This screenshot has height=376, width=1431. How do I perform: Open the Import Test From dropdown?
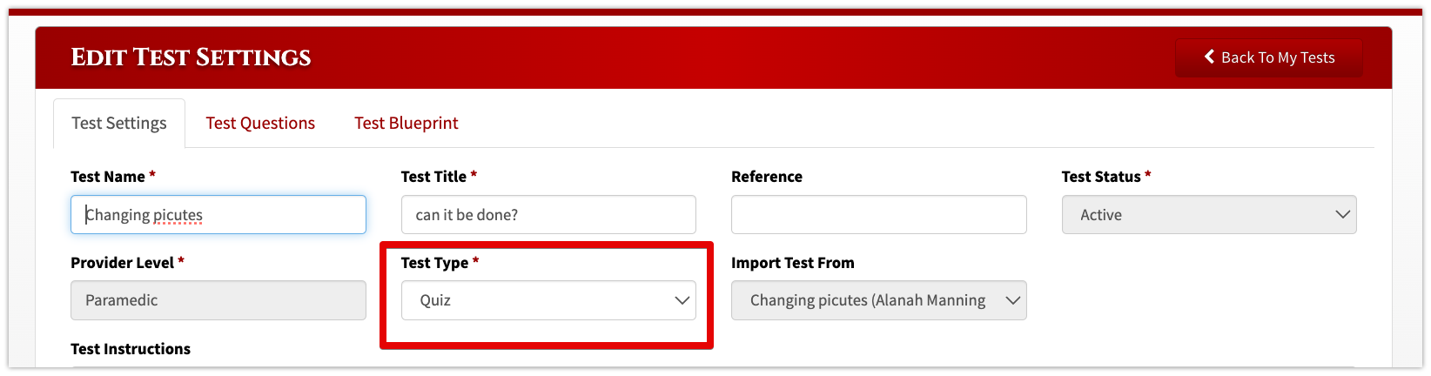point(879,300)
